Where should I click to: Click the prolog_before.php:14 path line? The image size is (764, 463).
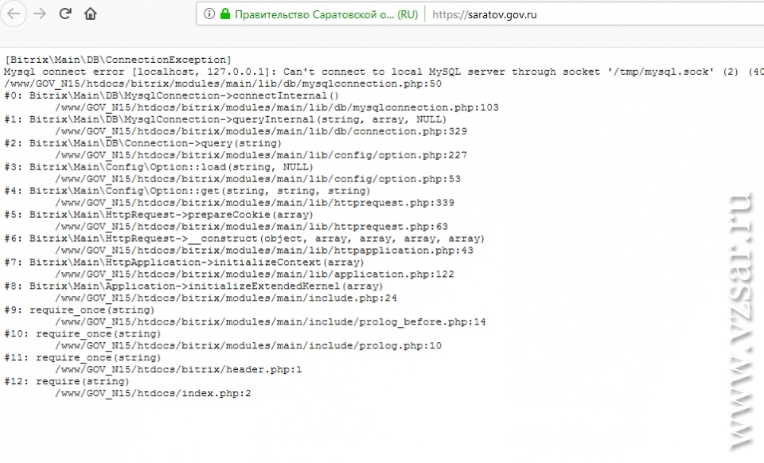click(x=270, y=322)
